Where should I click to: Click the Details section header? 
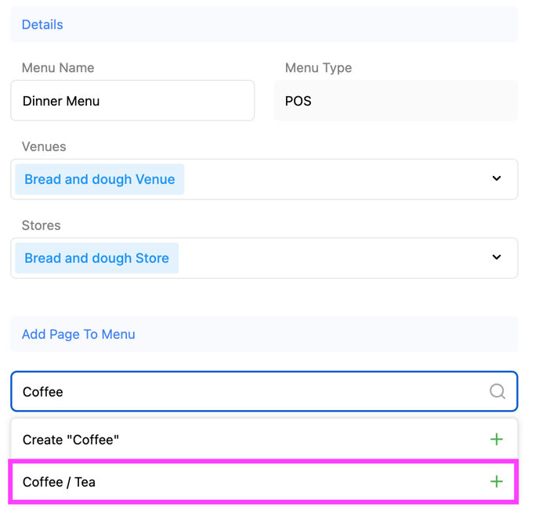pyautogui.click(x=42, y=25)
